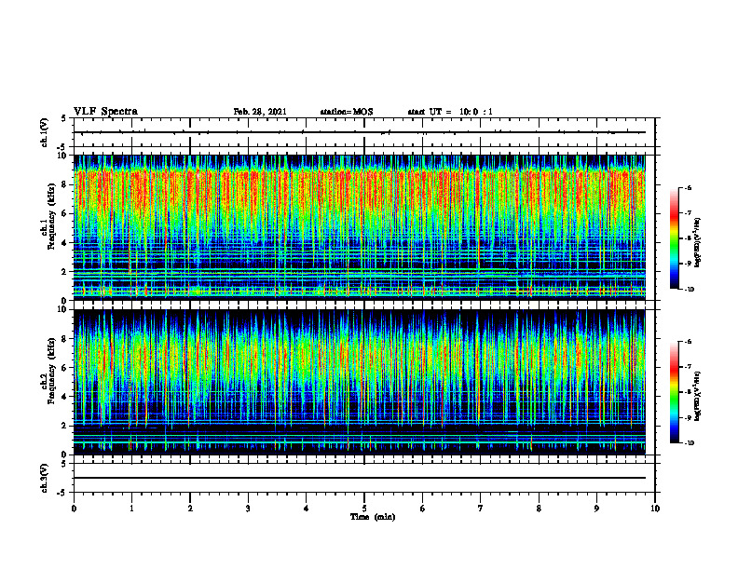This screenshot has width=738, height=570.
Task: Click the "1" tick on the time axis
Action: 131,509
